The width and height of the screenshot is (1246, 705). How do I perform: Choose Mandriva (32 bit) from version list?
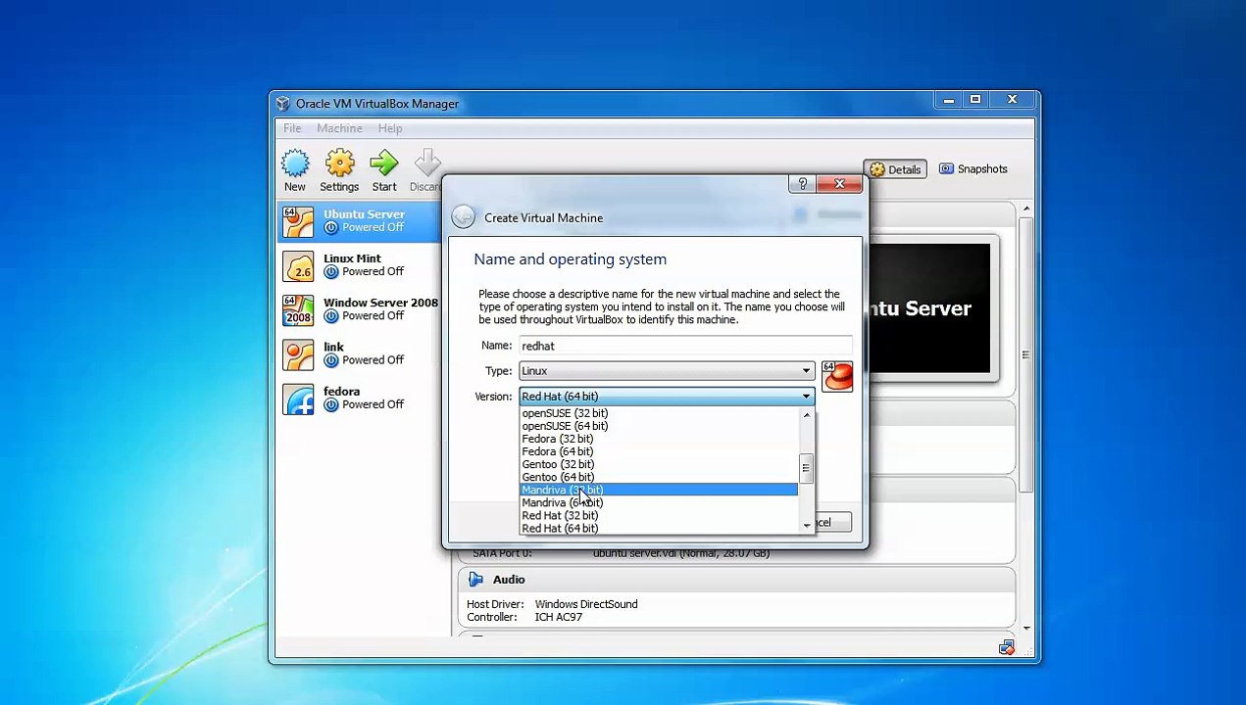tap(659, 490)
